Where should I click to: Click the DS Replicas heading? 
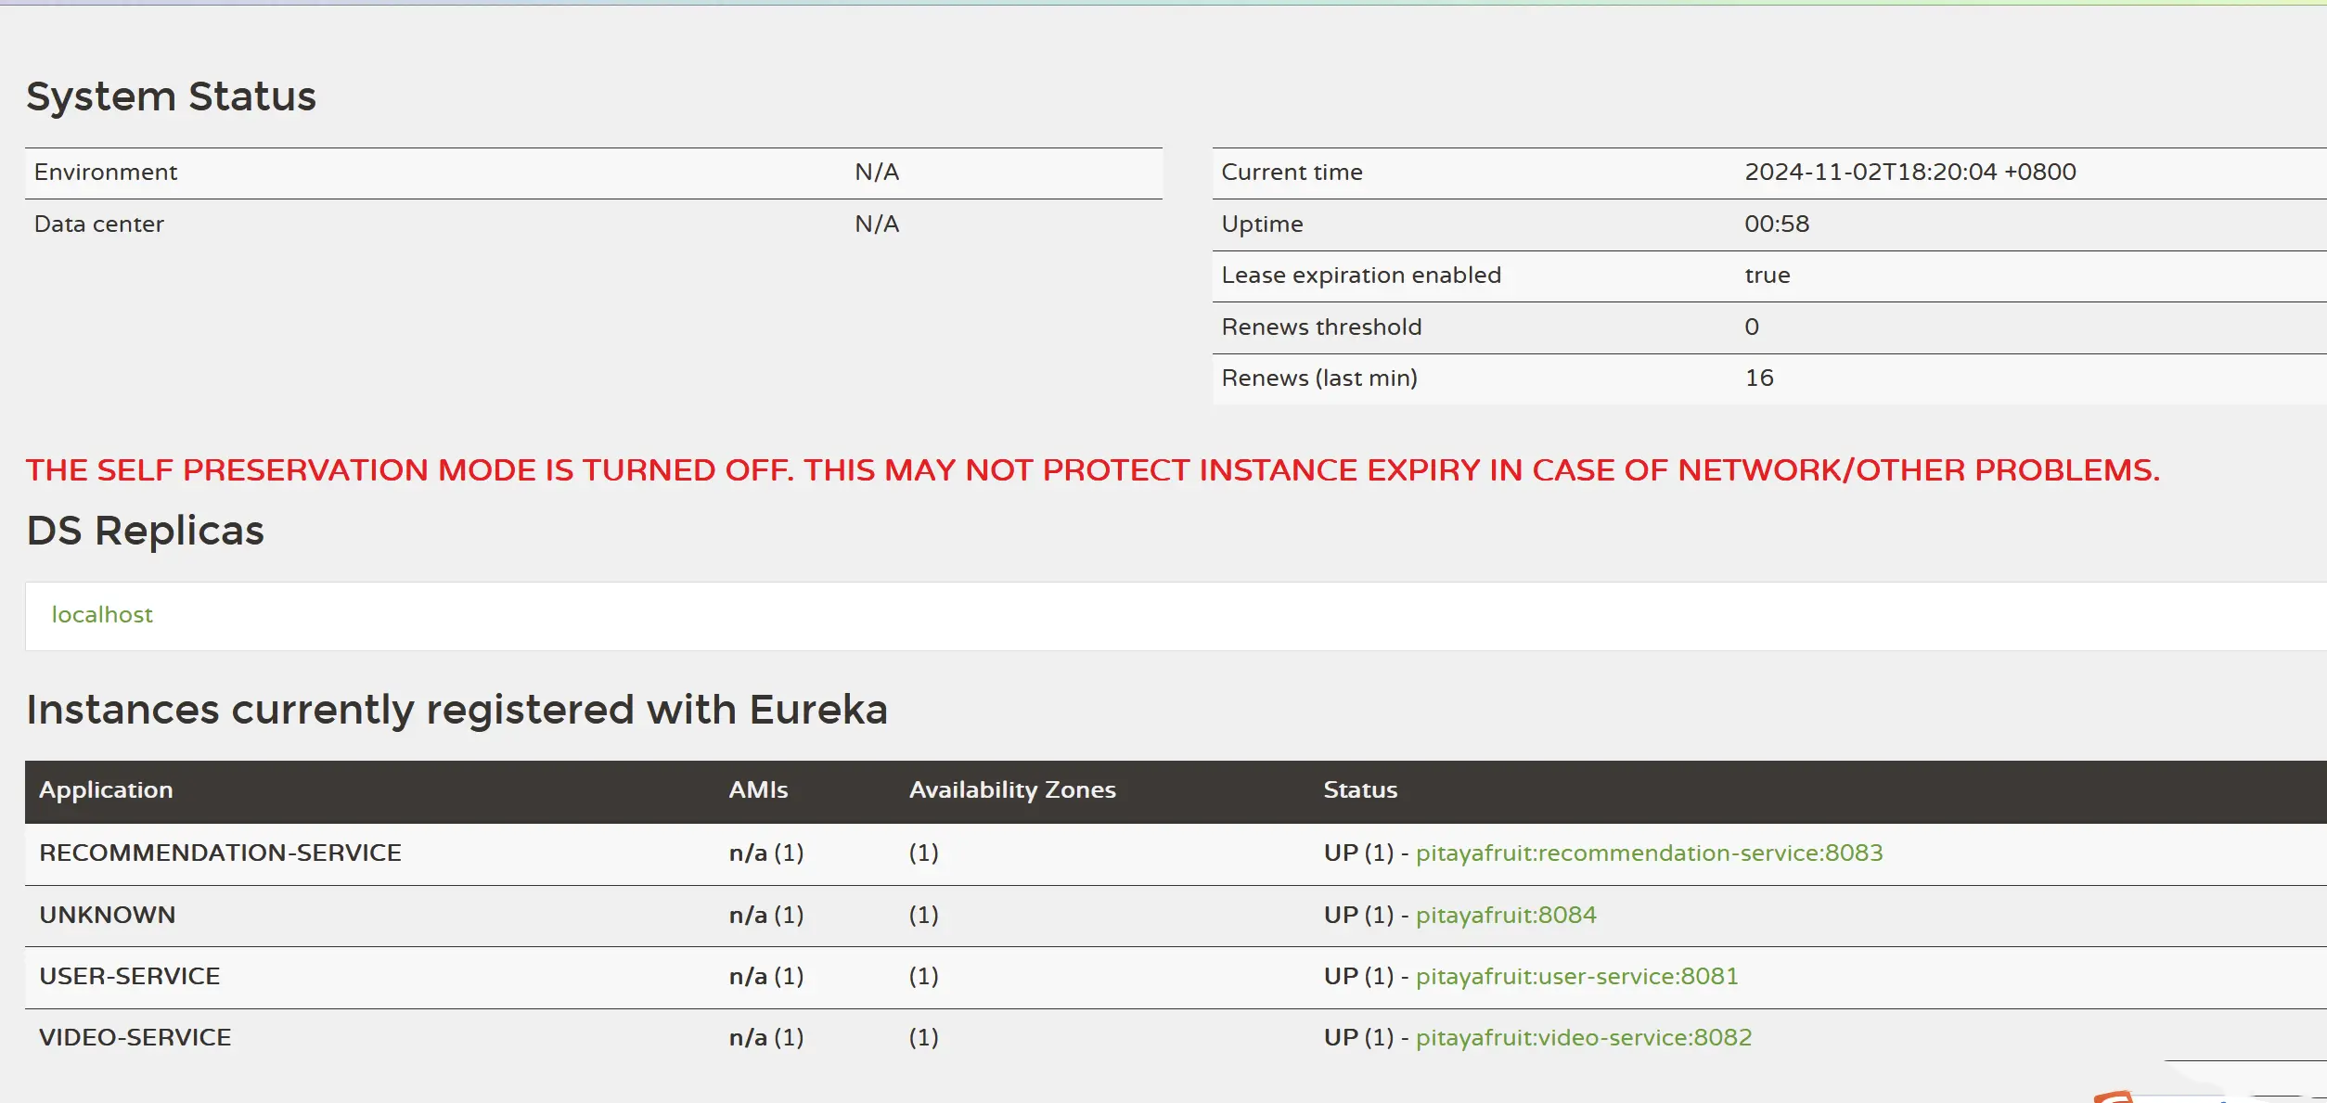tap(145, 531)
